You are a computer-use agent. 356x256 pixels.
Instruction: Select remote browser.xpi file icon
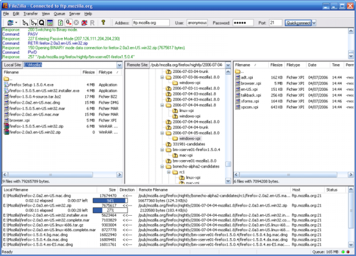coord(238,83)
